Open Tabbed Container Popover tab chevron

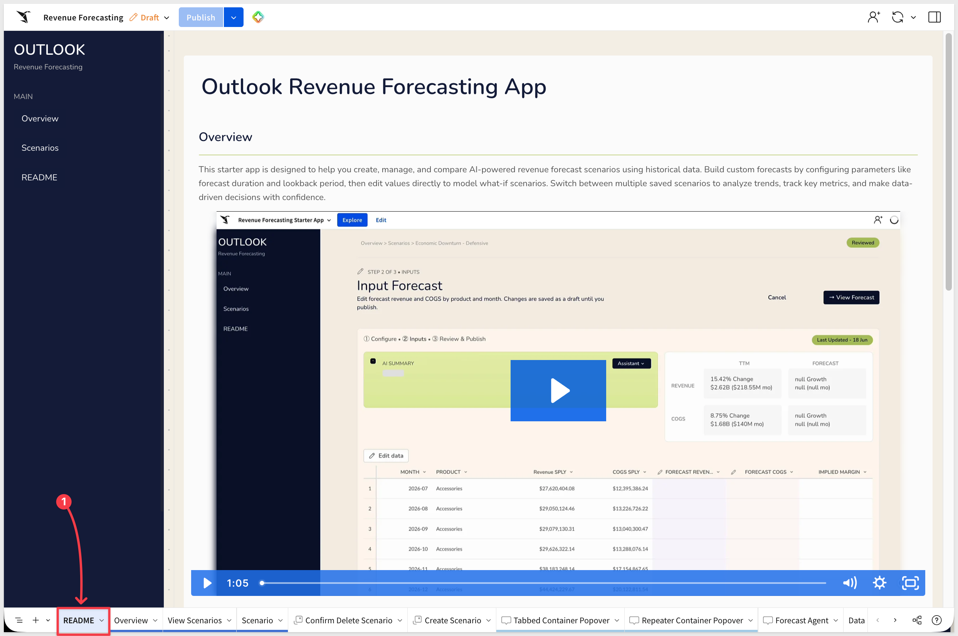[x=617, y=620]
